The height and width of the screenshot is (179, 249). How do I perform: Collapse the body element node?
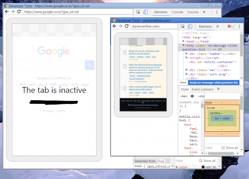183,45
